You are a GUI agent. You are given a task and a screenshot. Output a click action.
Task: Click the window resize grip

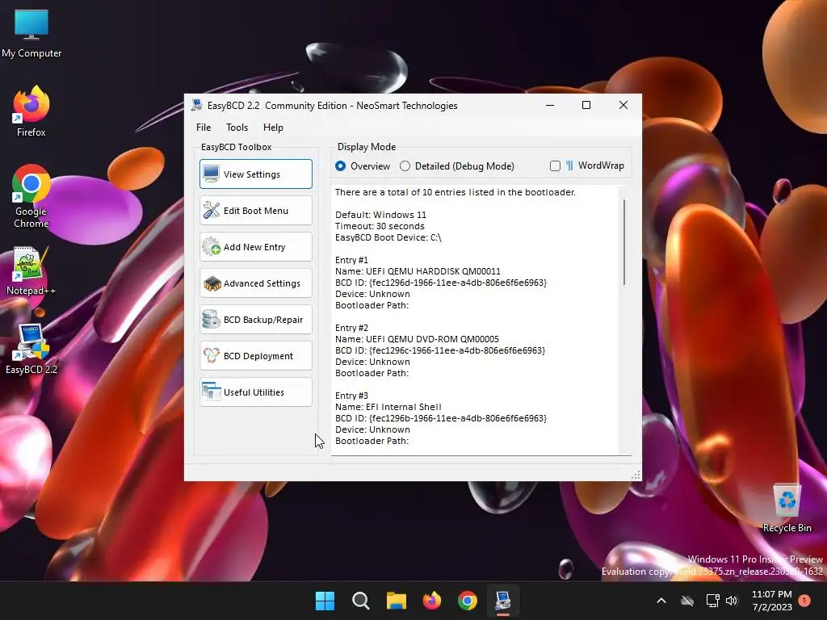(636, 475)
